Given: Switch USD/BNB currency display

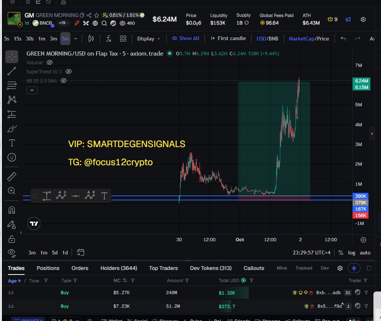Looking at the screenshot, I should point(267,39).
